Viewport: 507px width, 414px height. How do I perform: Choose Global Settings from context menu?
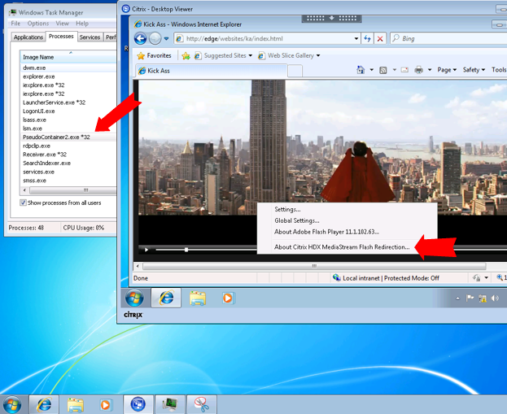297,220
